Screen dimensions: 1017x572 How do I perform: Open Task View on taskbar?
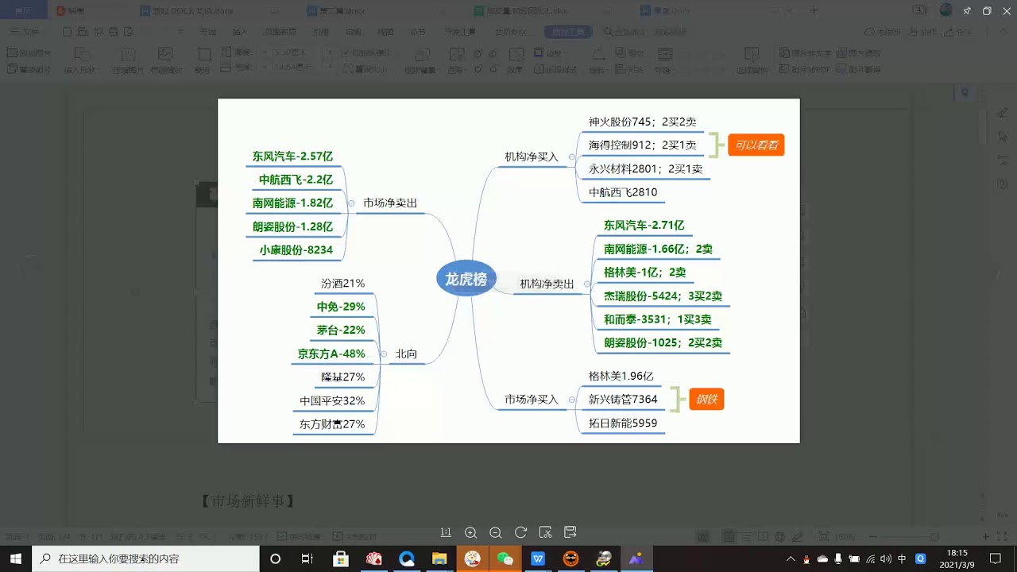307,558
